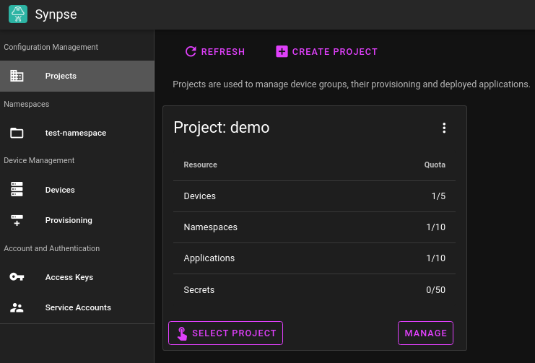Open the Projects menu item

61,76
